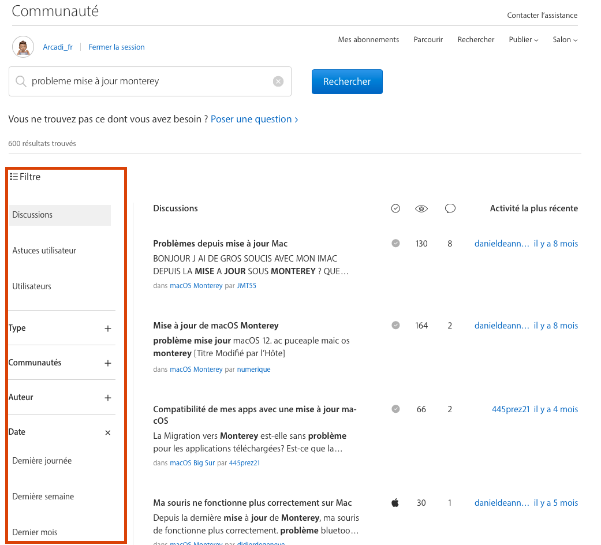Filter by Dernière journée
This screenshot has width=601, height=545.
[x=42, y=461]
